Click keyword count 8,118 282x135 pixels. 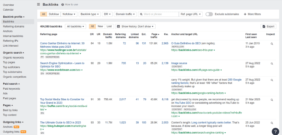tap(165, 99)
